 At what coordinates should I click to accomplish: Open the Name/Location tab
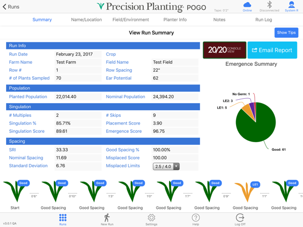point(86,20)
